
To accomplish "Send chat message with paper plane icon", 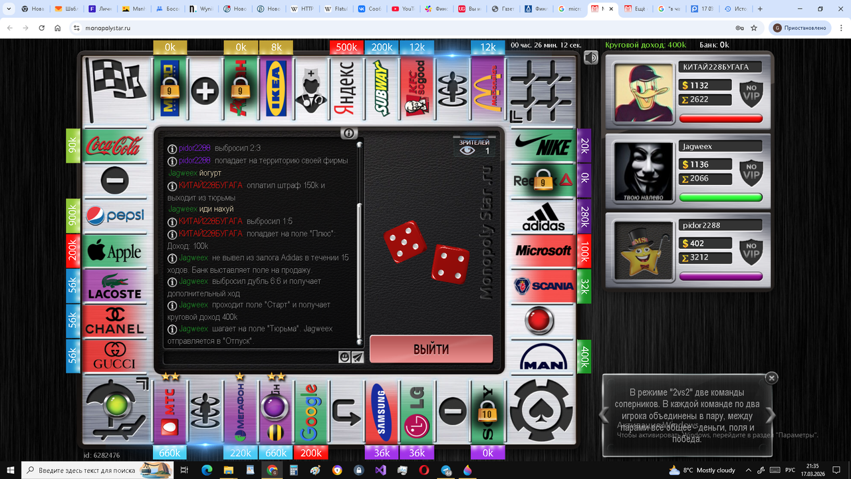I will (x=358, y=357).
